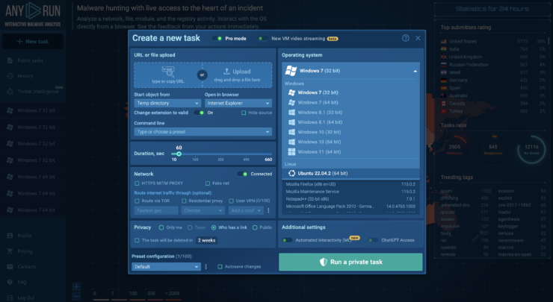Click the ANY.RUN logo
The width and height of the screenshot is (553, 302).
click(33, 14)
